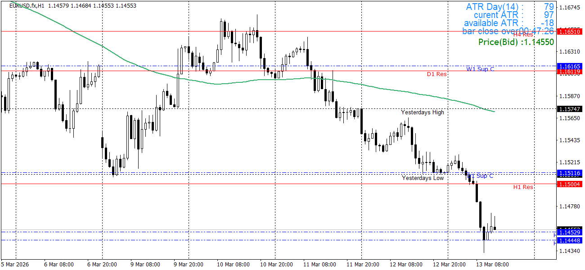The height and width of the screenshot is (270, 585).
Task: Click the "11 Mar 08:00" time label
Action: [320, 264]
